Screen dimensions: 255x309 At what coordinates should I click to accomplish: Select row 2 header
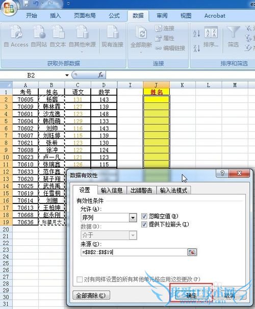(x=6, y=99)
